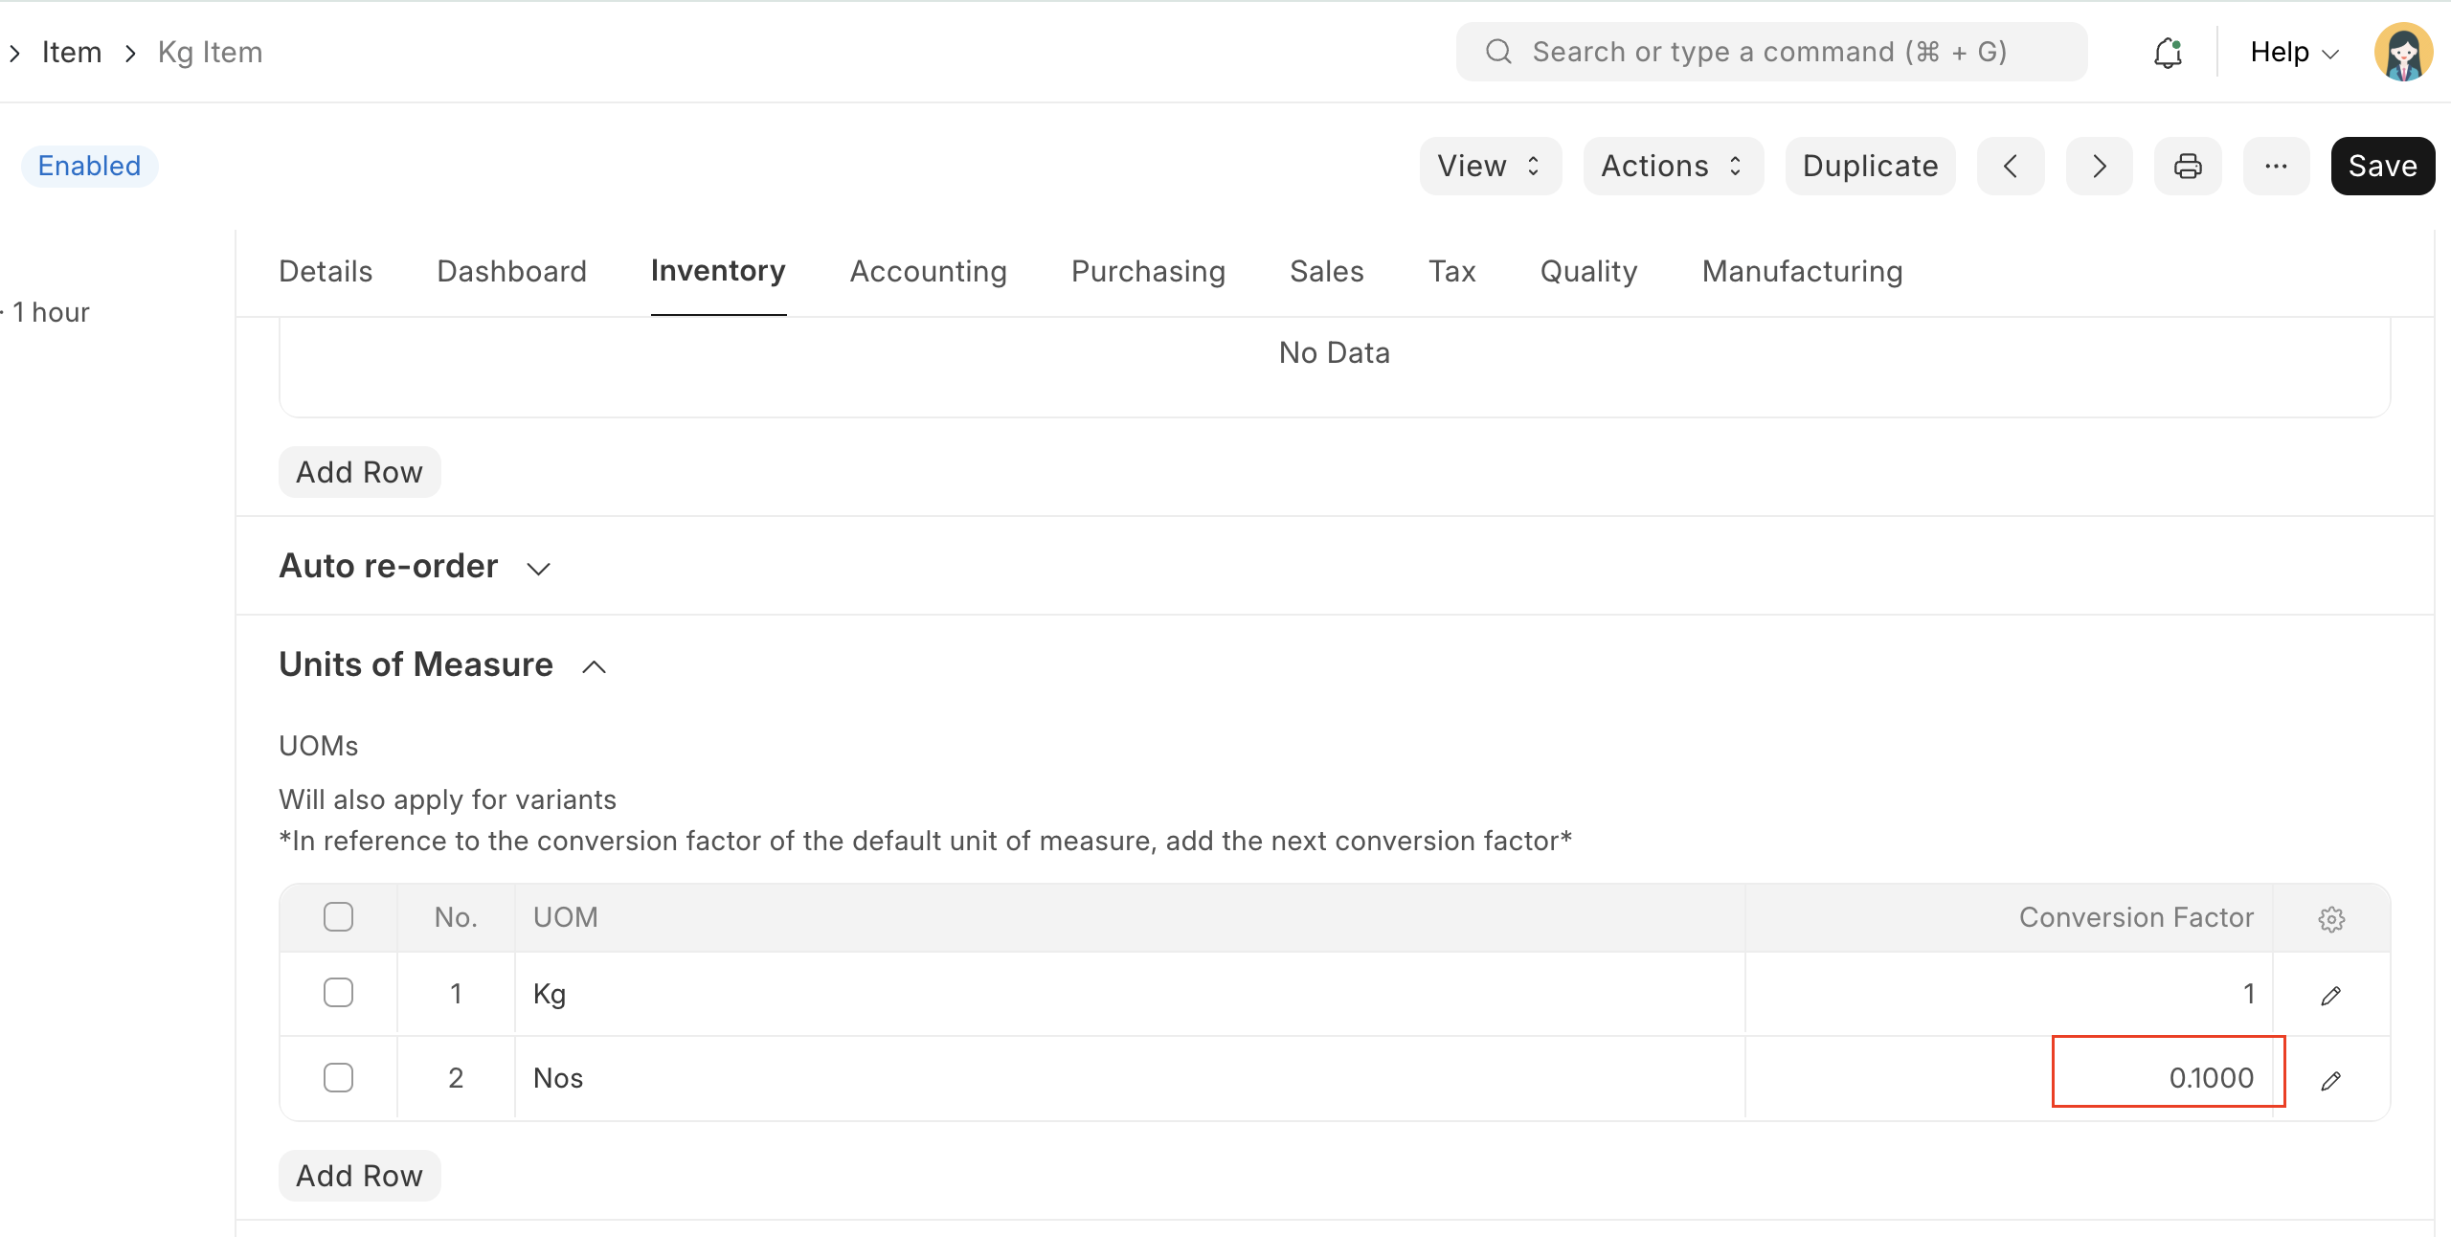Add Row under the UOMs table
The width and height of the screenshot is (2451, 1237).
click(x=359, y=1175)
